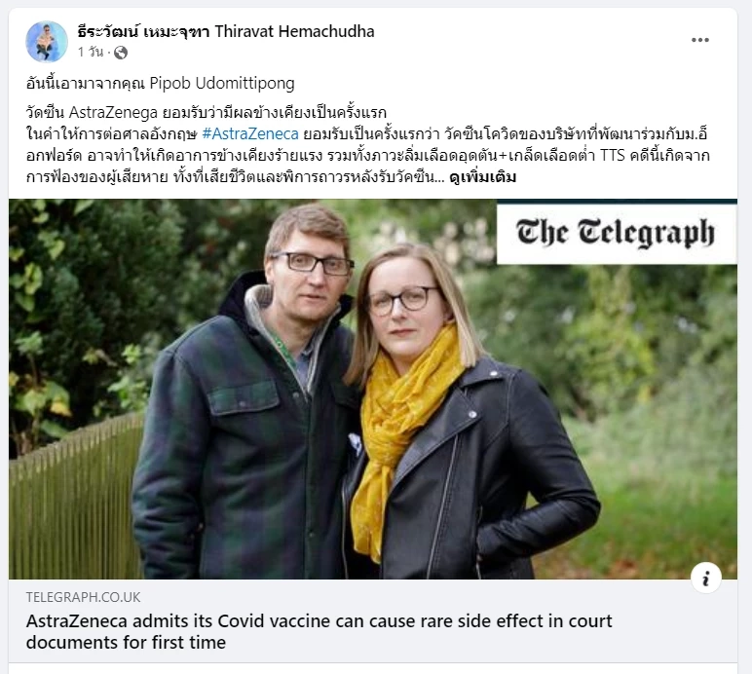Click the Pipob Udomittipong attribution line
The width and height of the screenshot is (752, 674).
pyautogui.click(x=160, y=84)
